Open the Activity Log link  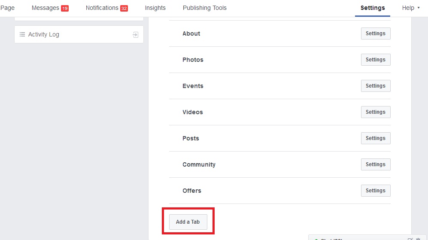(x=43, y=34)
